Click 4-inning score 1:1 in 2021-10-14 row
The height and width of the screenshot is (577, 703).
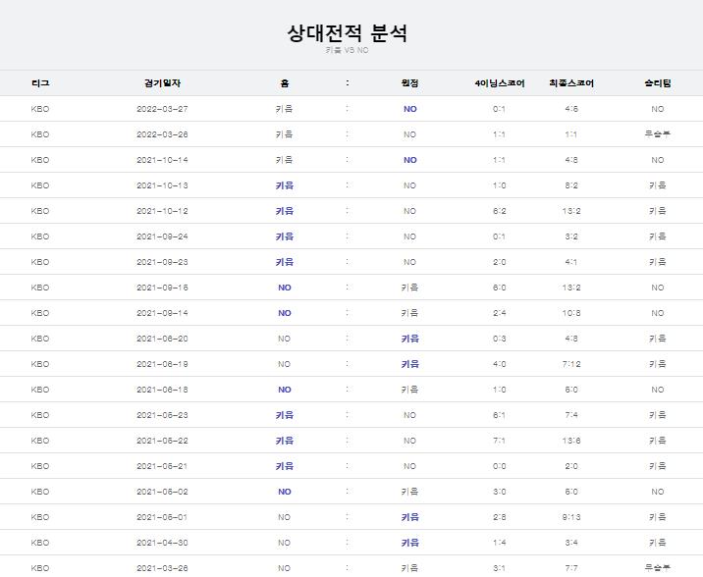click(x=500, y=160)
